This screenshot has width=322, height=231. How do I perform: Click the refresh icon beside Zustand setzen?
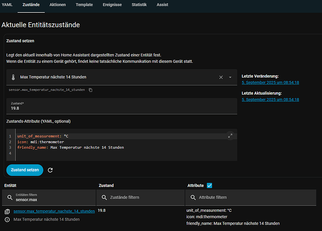click(50, 170)
